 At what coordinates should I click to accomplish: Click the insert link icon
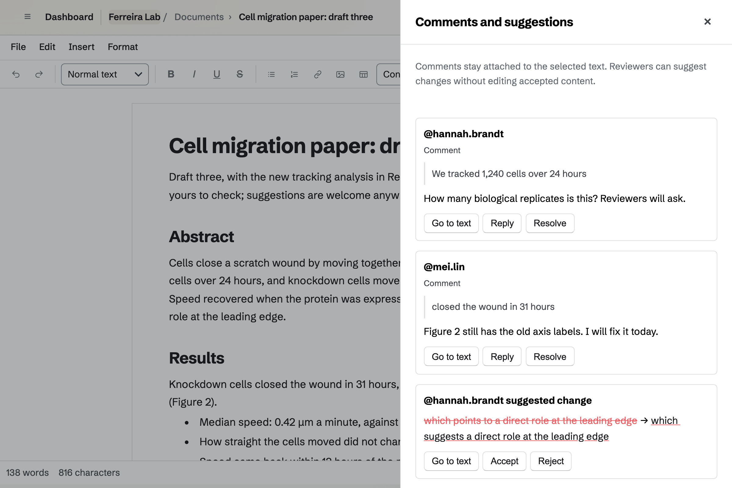pyautogui.click(x=318, y=74)
